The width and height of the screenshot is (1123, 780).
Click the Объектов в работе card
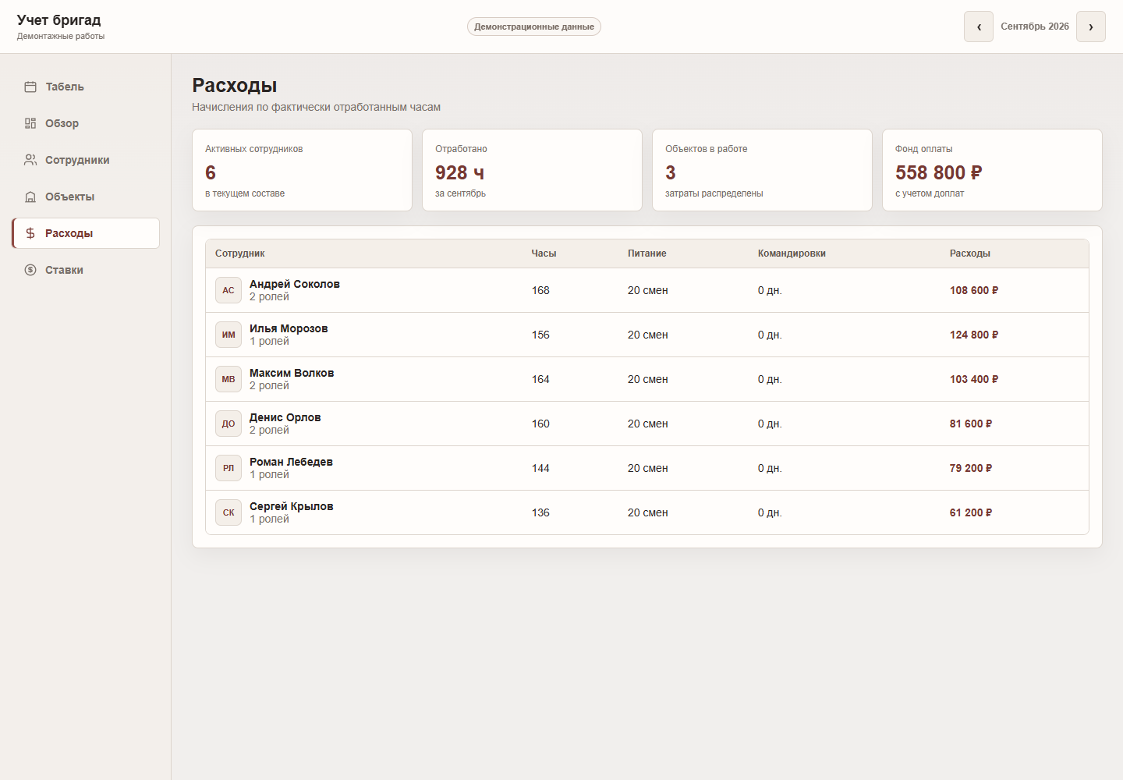tap(762, 170)
